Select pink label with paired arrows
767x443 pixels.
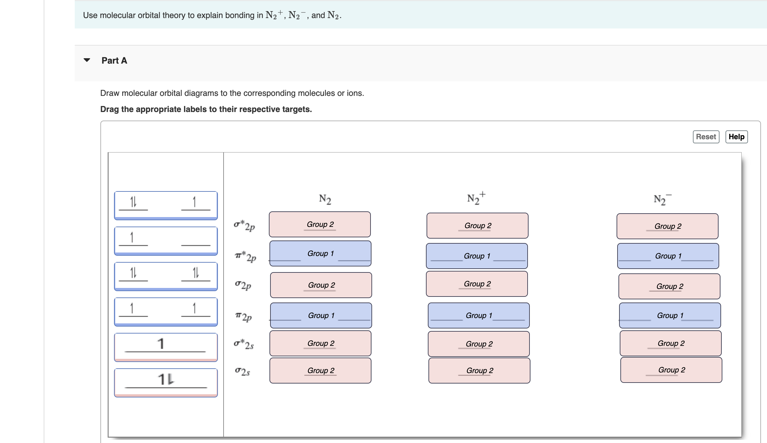(x=166, y=382)
